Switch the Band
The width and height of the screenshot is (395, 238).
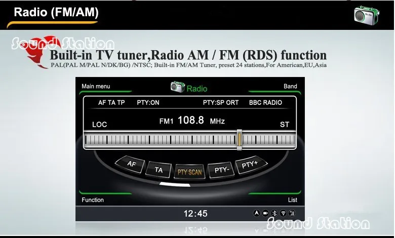point(290,87)
